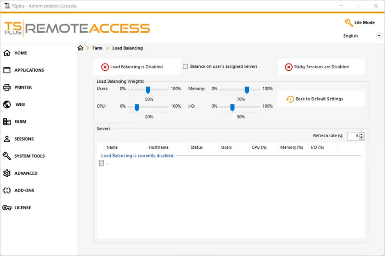The width and height of the screenshot is (385, 256).
Task: Click the Farm building icon in sidebar
Action: pos(7,122)
